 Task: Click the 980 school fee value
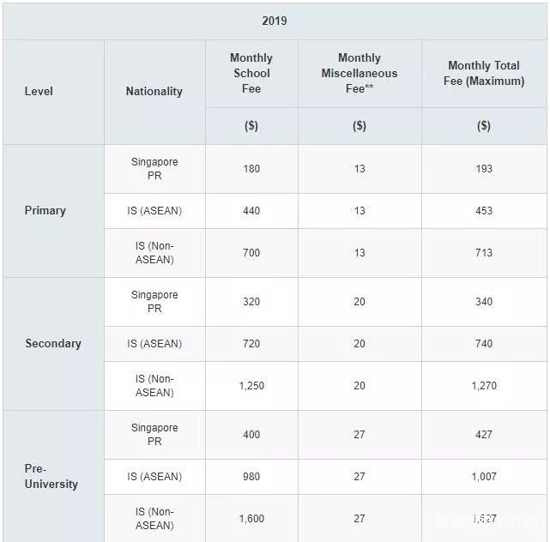click(251, 477)
